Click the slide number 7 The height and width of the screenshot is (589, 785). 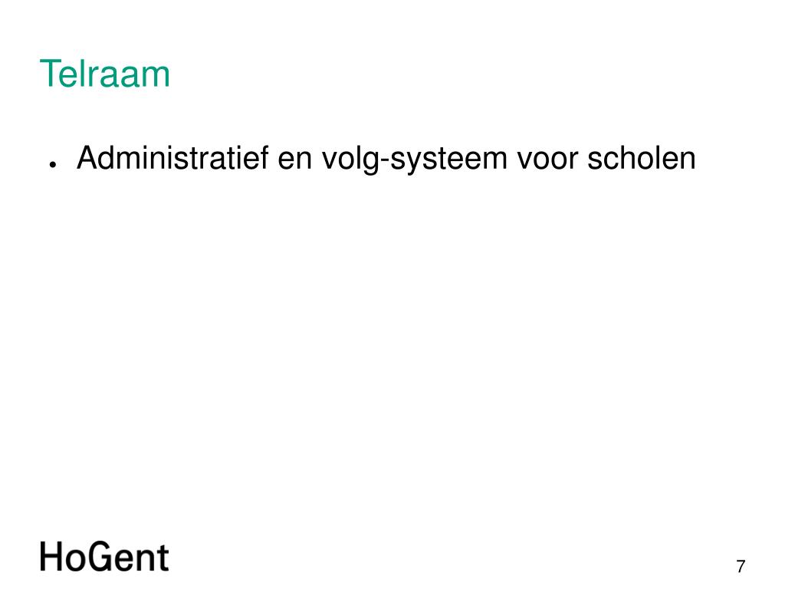tap(741, 567)
